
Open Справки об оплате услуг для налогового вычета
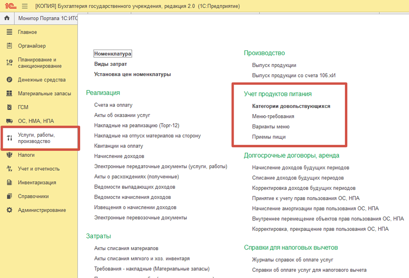[309, 270]
